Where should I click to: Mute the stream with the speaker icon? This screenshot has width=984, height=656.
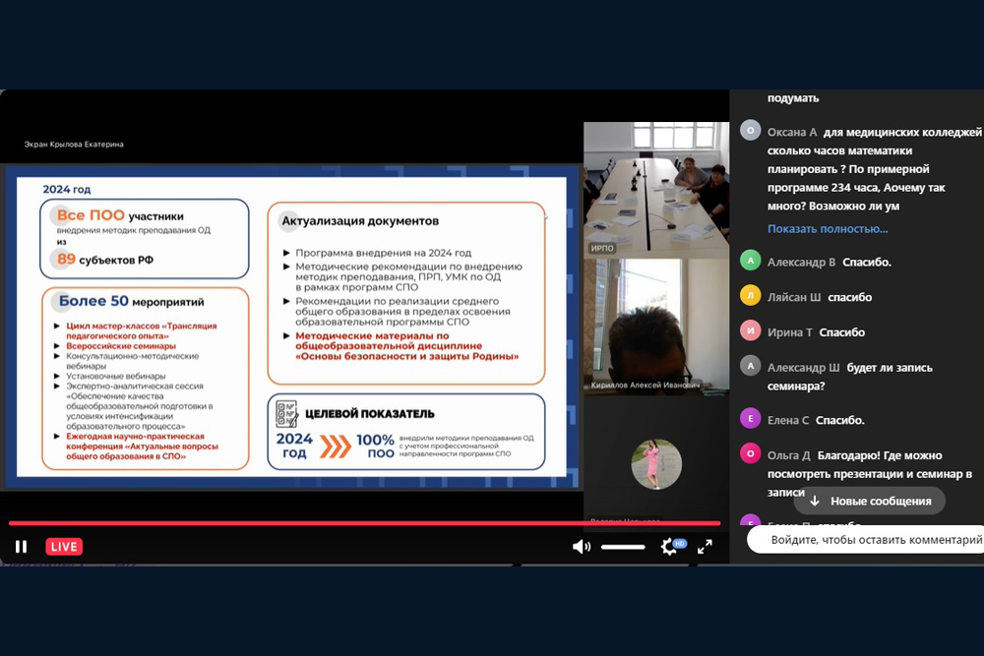[582, 547]
